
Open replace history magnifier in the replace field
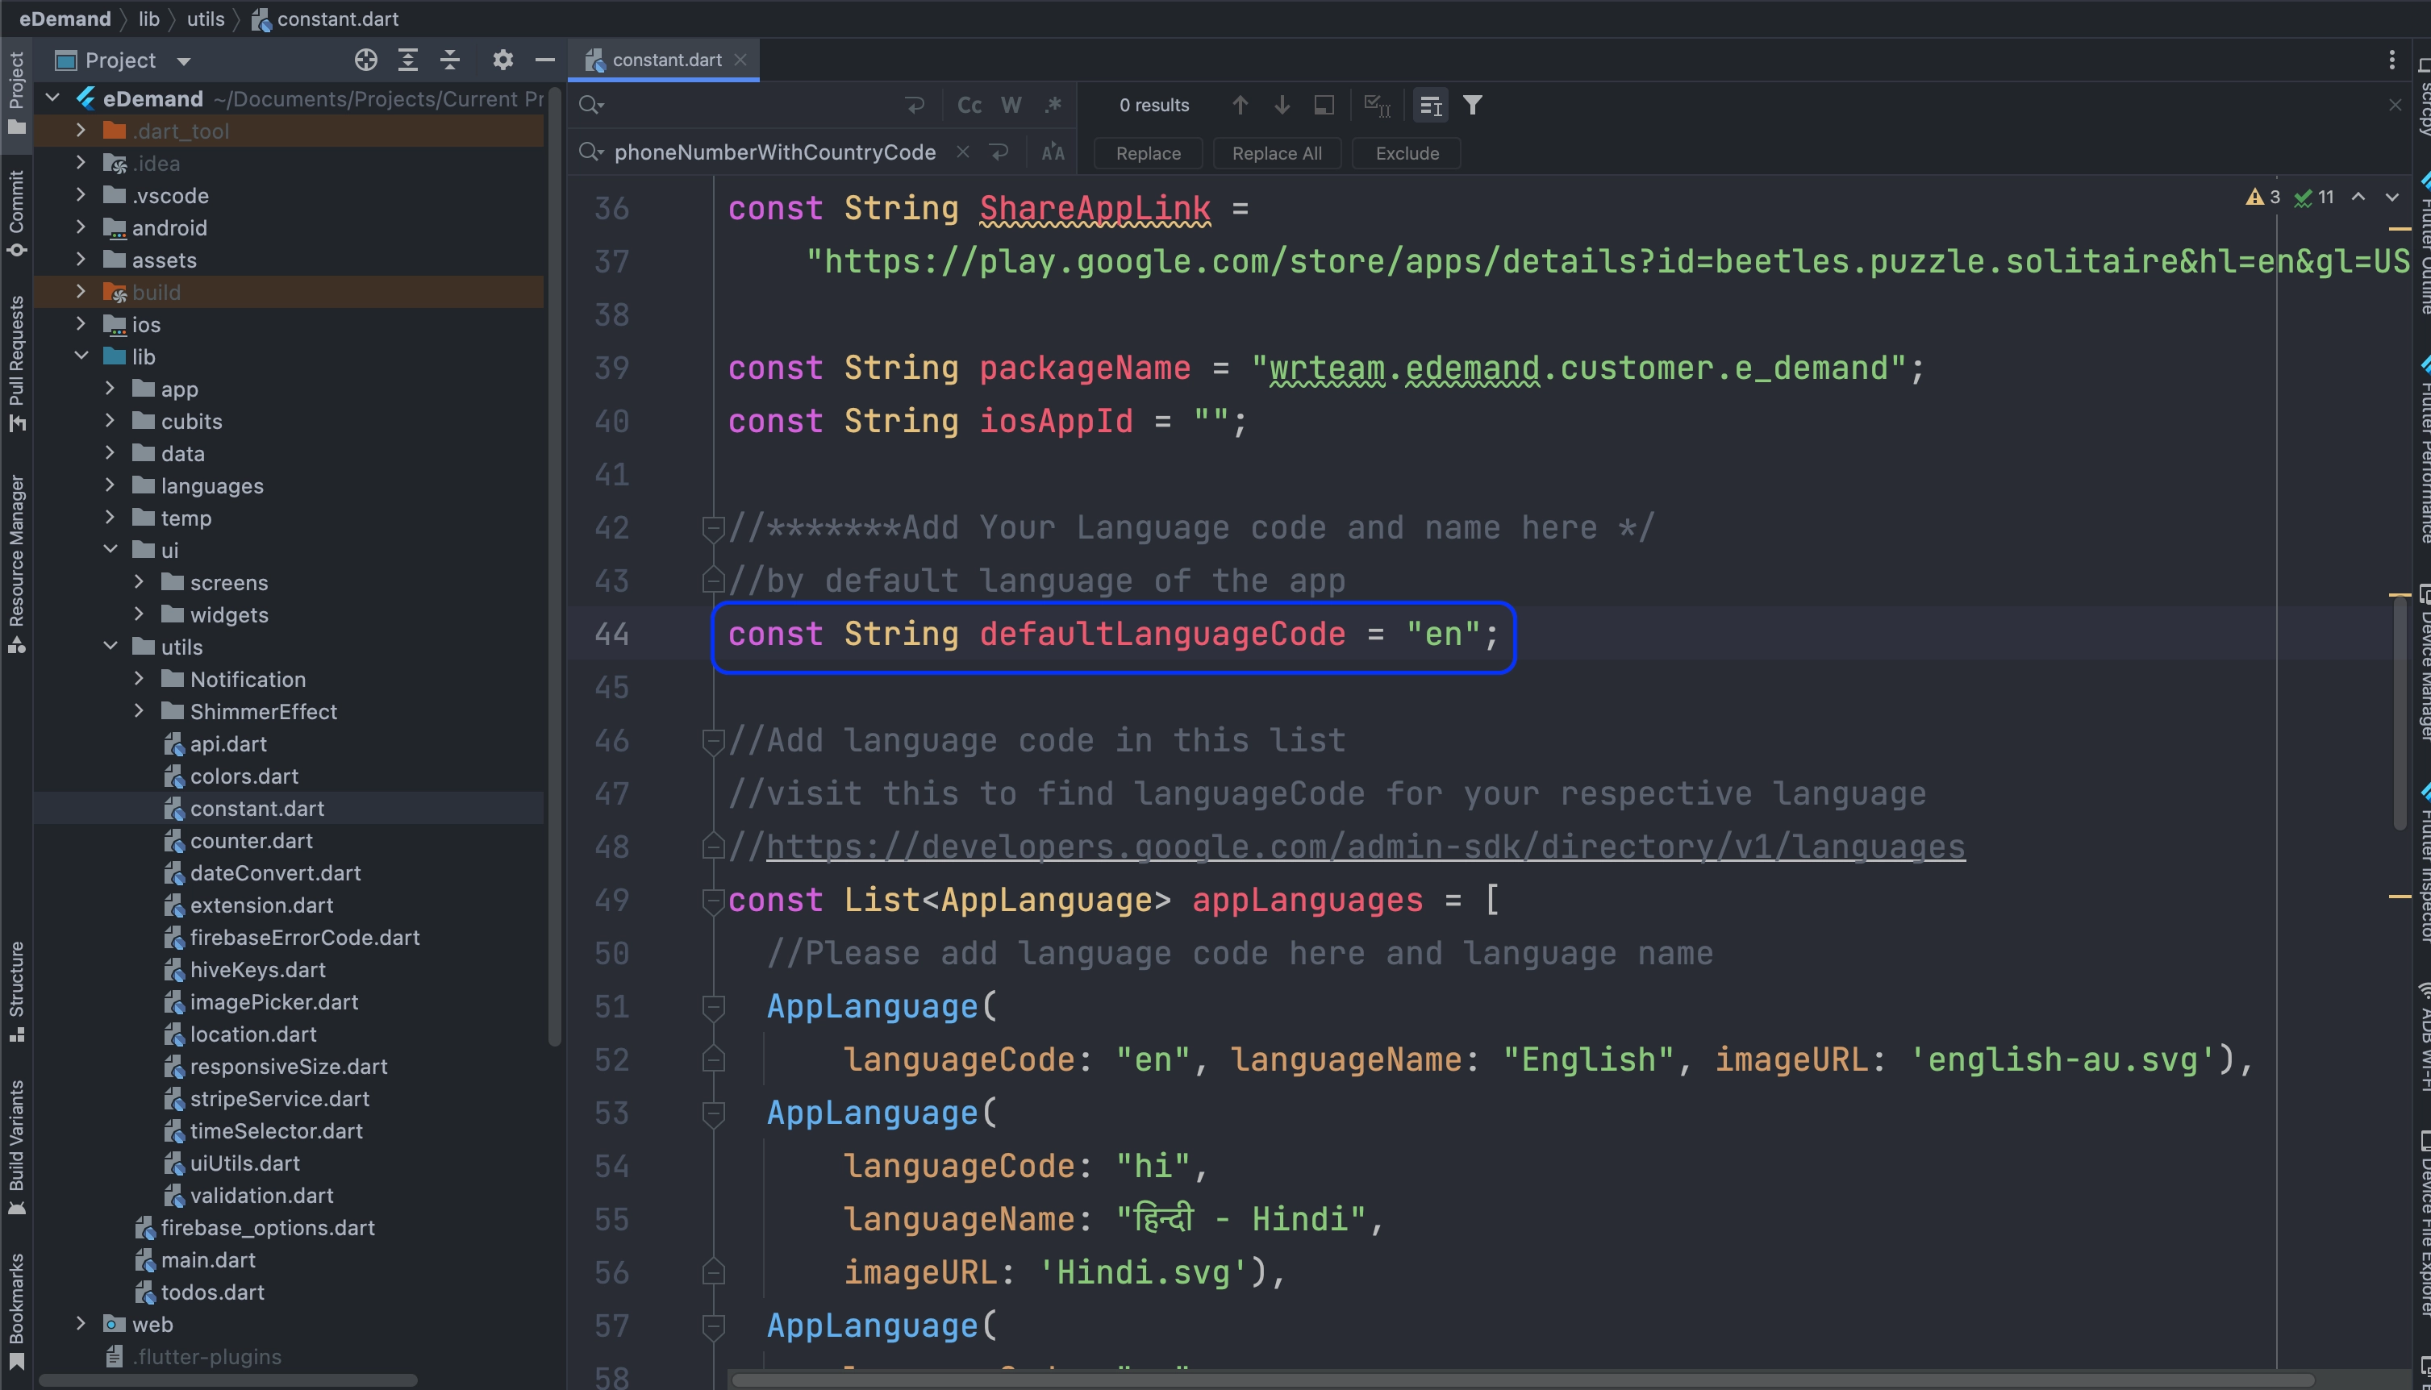pyautogui.click(x=591, y=152)
